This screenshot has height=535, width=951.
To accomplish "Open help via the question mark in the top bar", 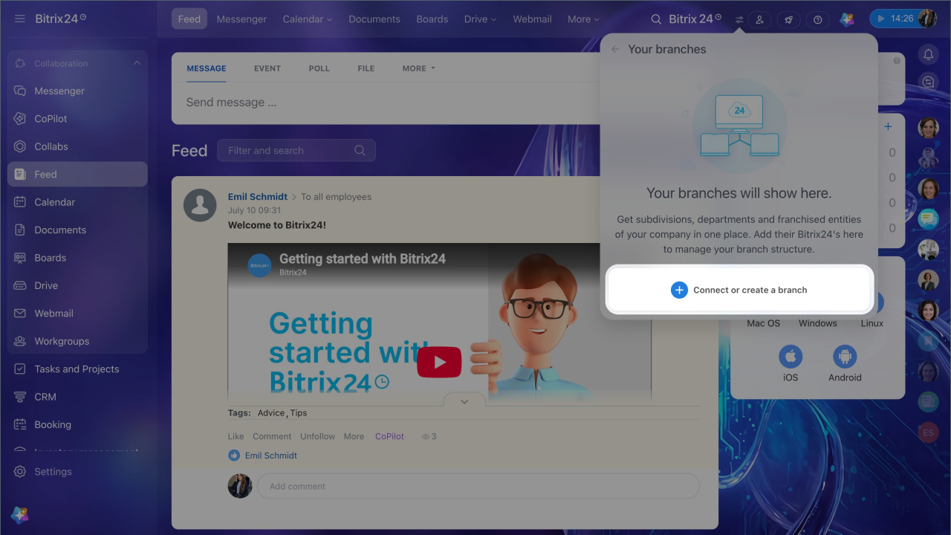I will coord(817,19).
